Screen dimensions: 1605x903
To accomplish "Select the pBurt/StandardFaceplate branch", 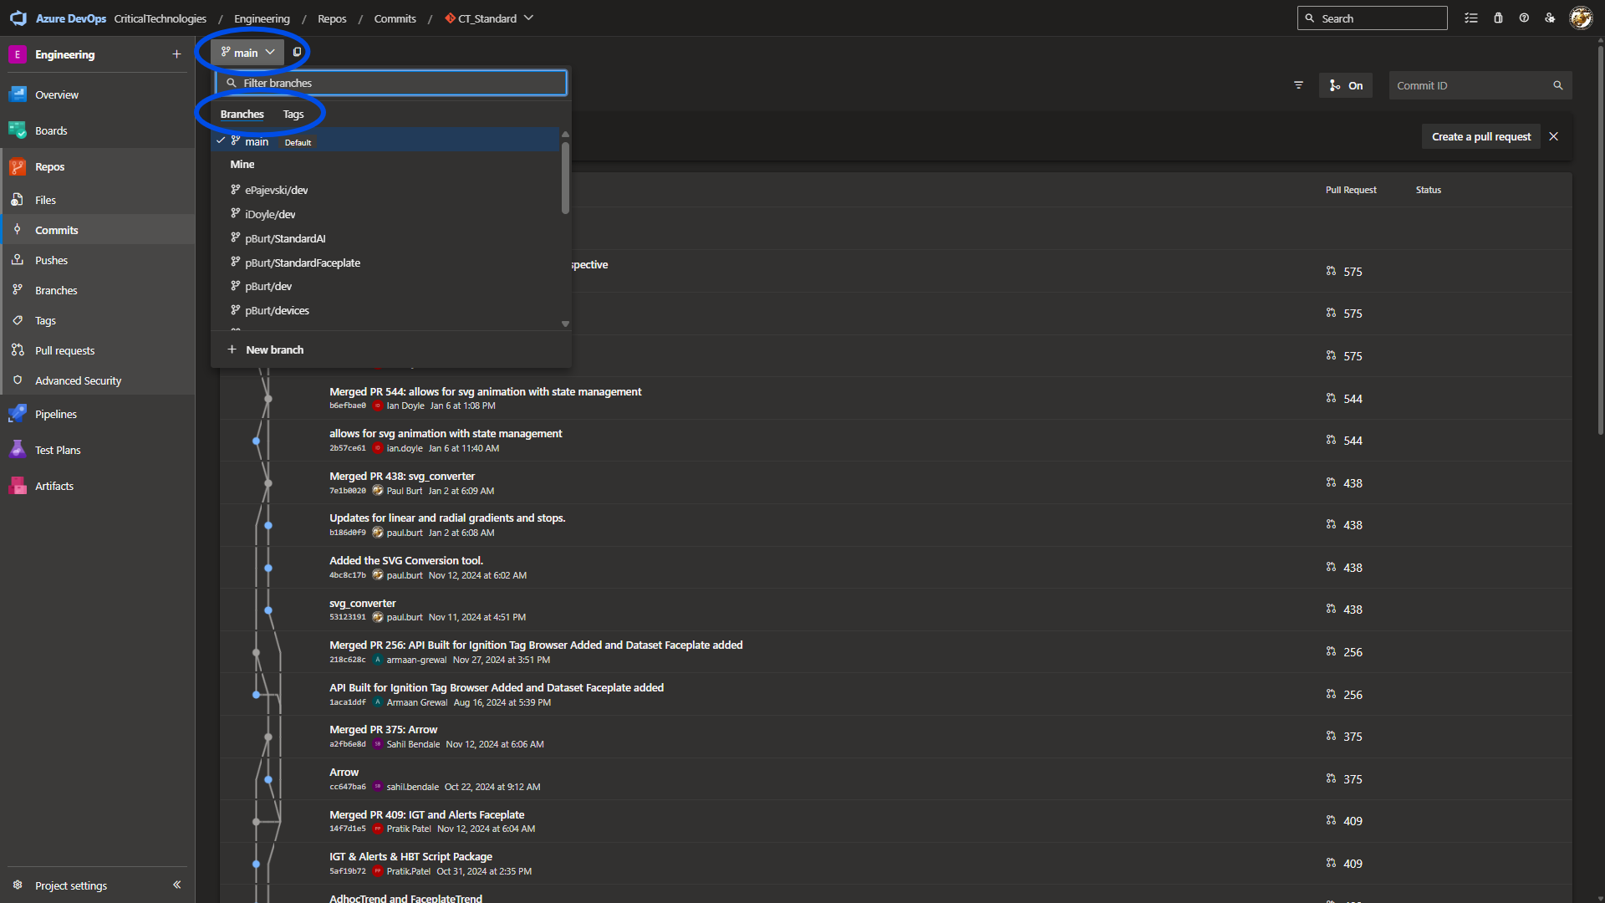I will (303, 263).
